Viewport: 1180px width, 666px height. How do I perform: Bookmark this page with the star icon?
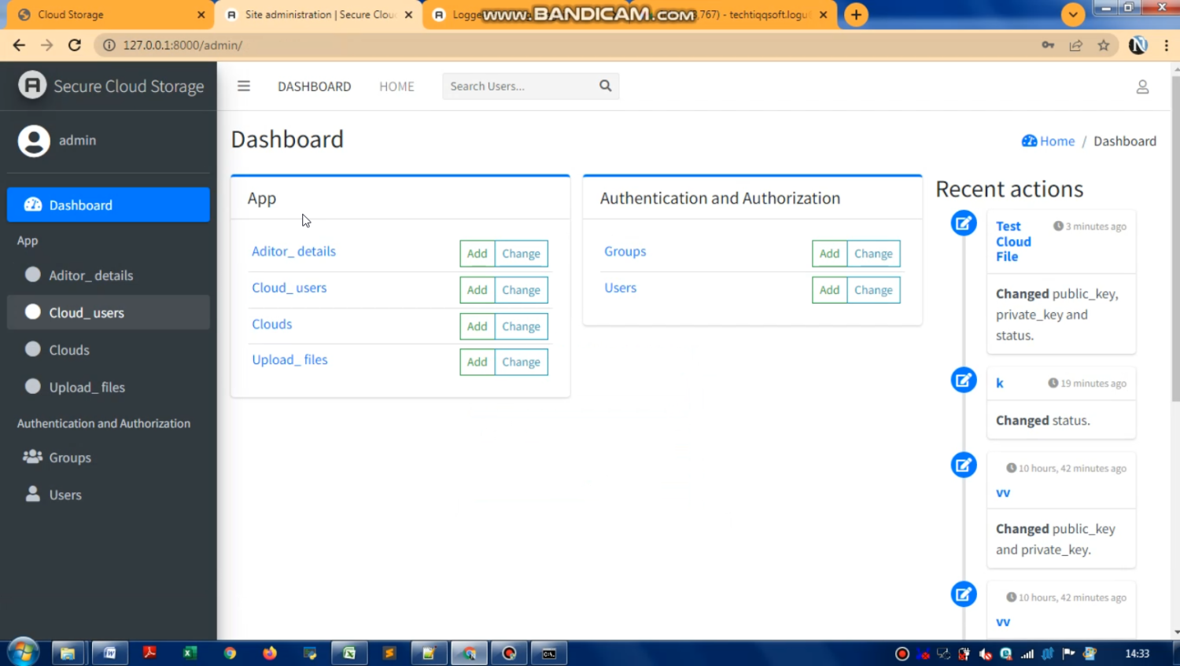1104,46
